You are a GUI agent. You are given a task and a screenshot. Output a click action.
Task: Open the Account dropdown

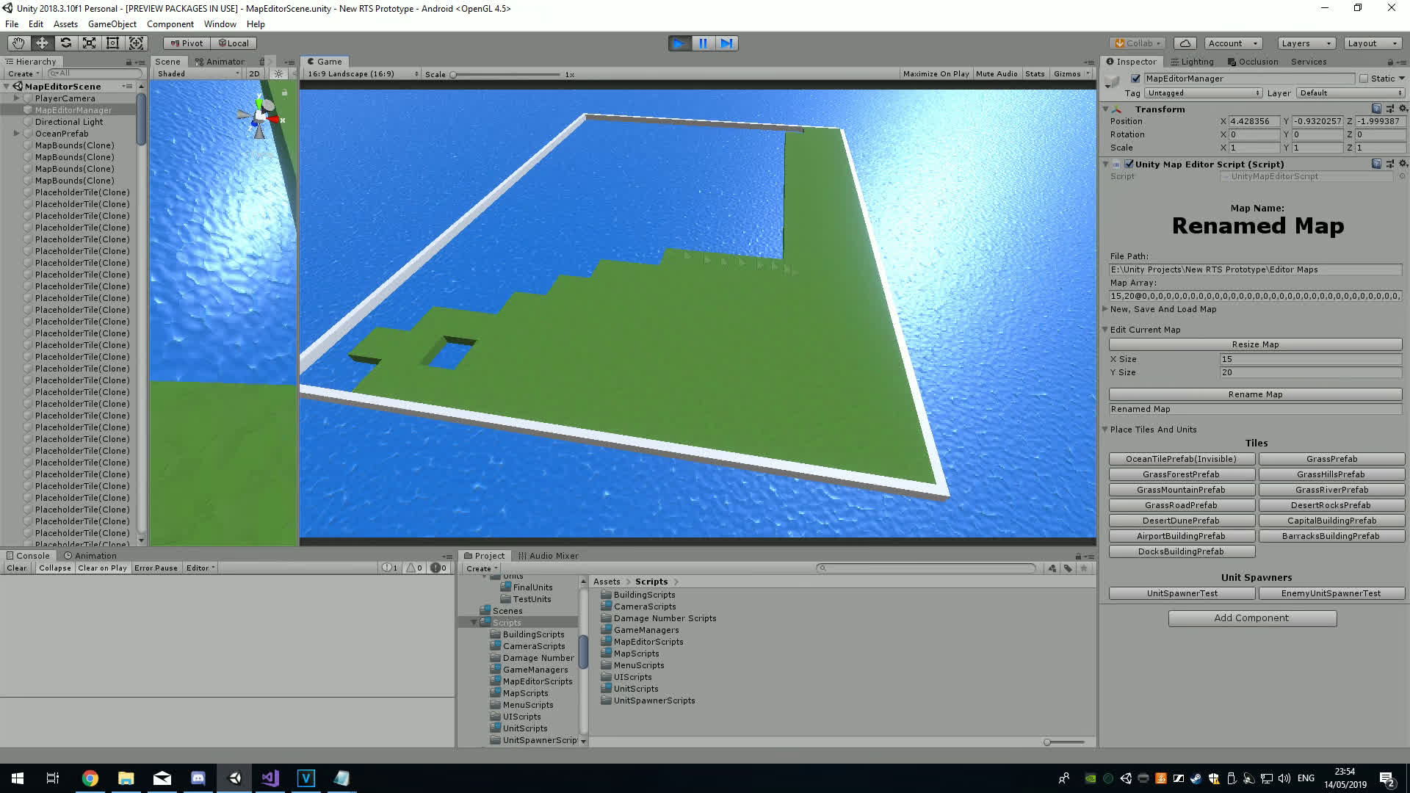tap(1234, 43)
